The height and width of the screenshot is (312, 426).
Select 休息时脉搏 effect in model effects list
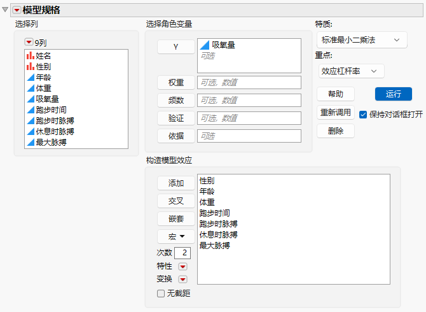coord(219,235)
